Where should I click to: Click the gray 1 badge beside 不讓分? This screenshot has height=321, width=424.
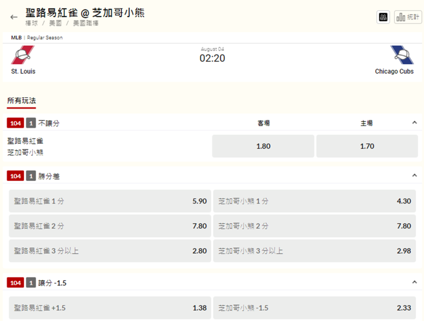coord(31,123)
